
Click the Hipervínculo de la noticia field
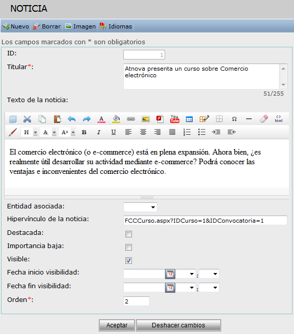(x=205, y=221)
